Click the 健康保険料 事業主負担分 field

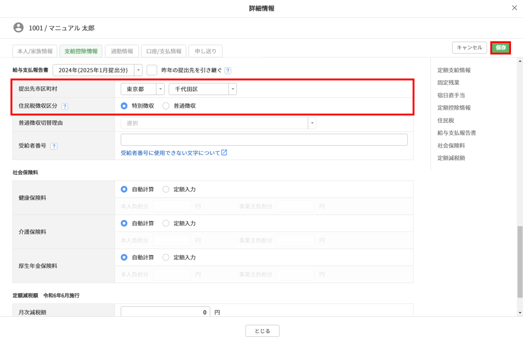295,206
